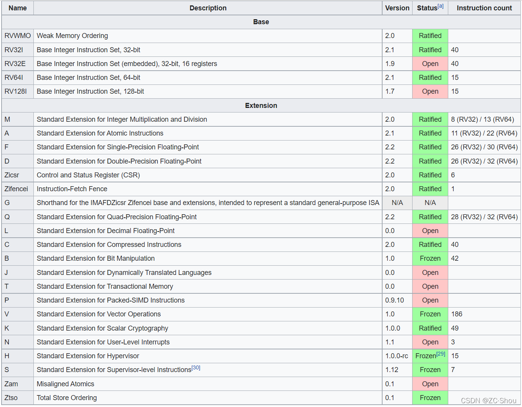Select the Bit Manipulation description
Viewport: 522px width, 407px height.
96,258
